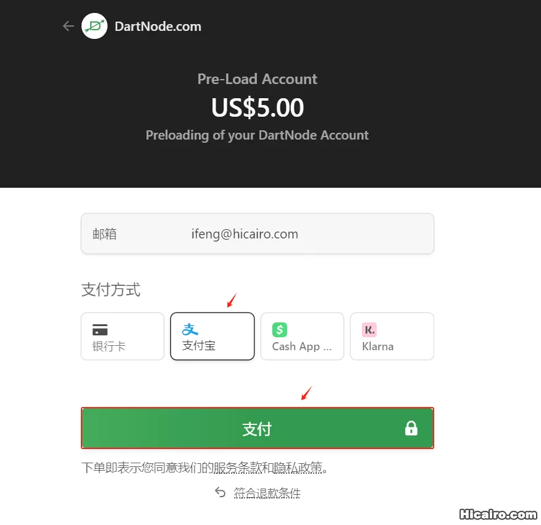Click the US$5.00 amount text

click(258, 107)
